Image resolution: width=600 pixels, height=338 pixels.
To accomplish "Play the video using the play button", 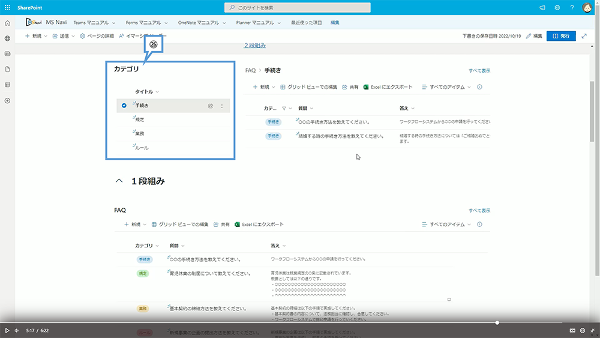I will pos(7,330).
